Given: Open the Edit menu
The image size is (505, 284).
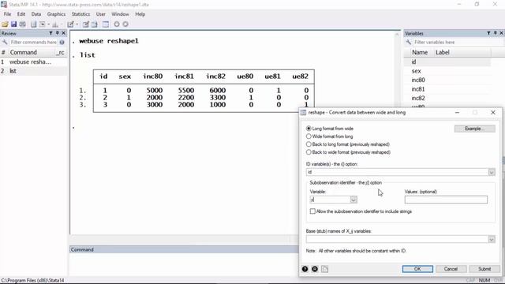Looking at the screenshot, I should (21, 14).
